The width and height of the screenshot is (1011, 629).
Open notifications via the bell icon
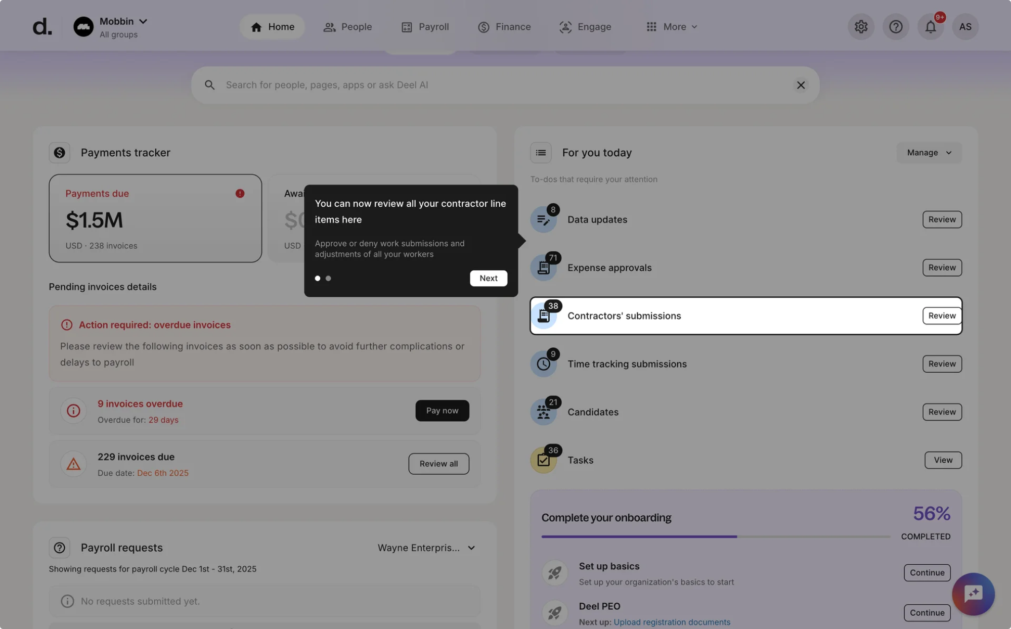(930, 27)
